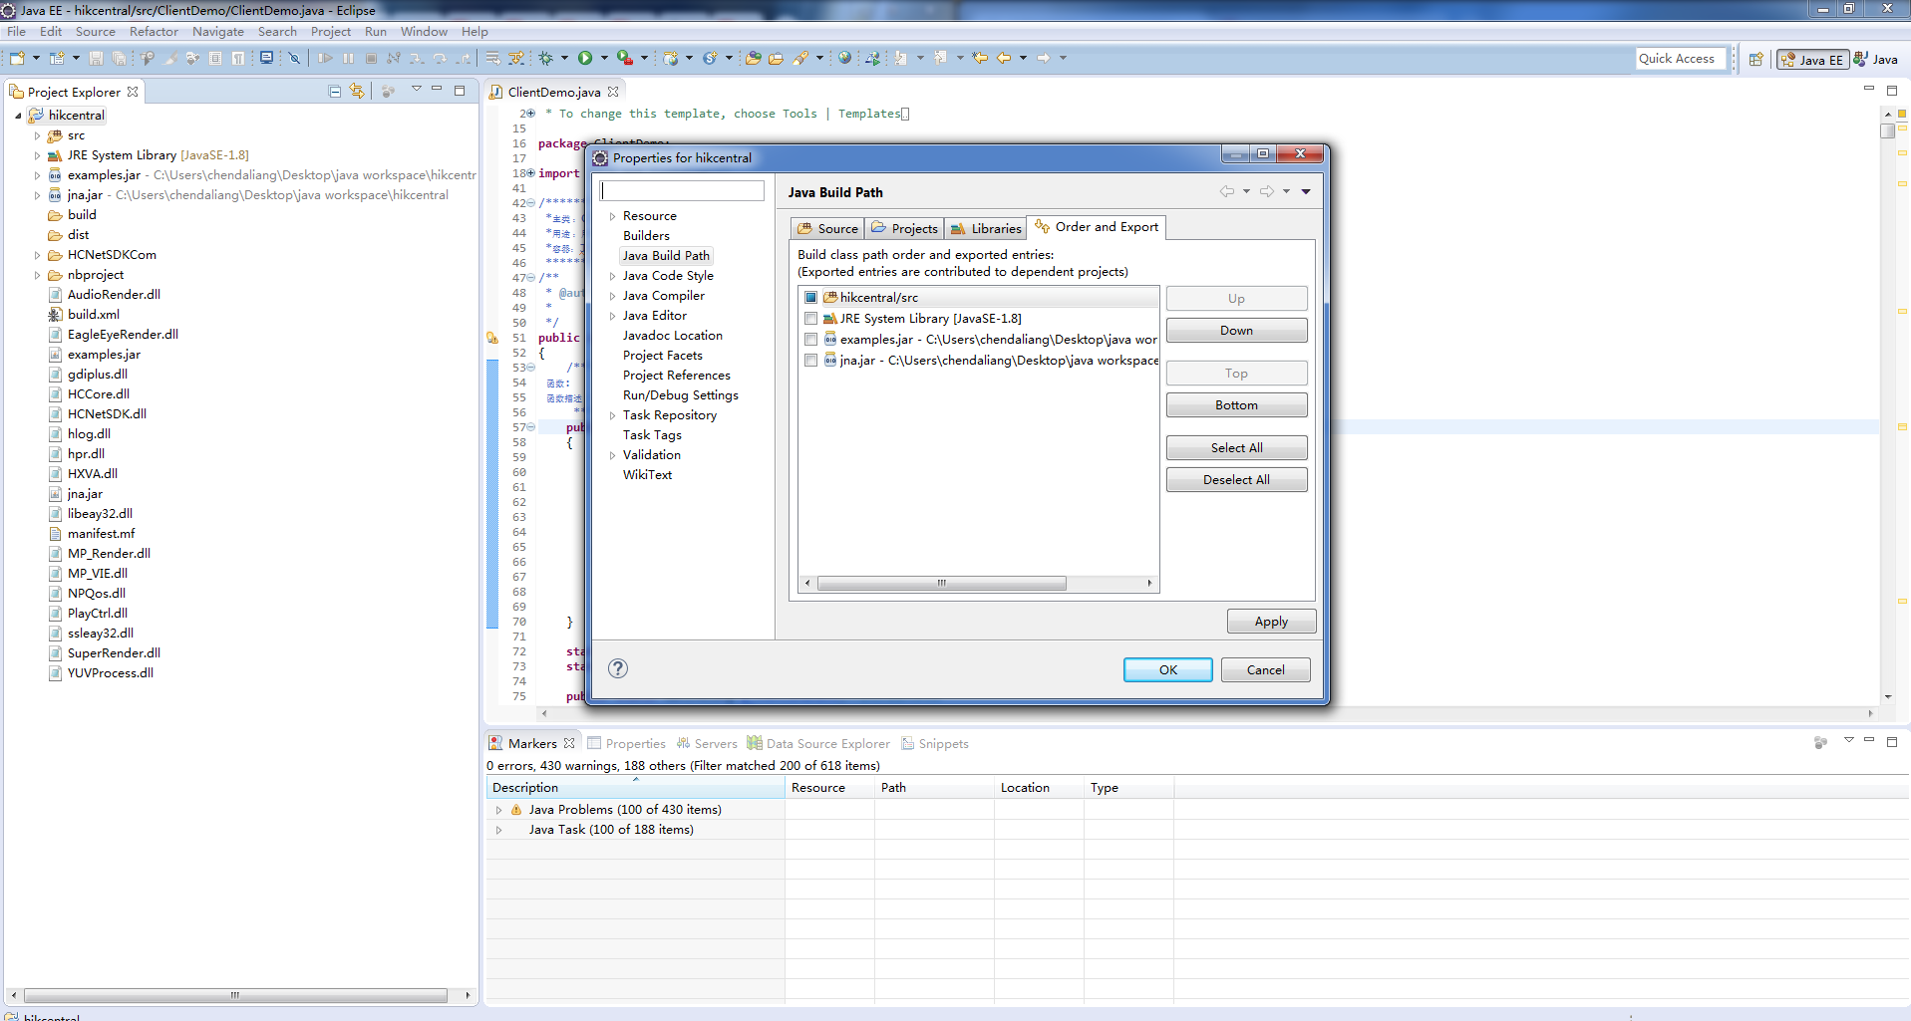The width and height of the screenshot is (1911, 1021).
Task: Toggle export checkbox for JRE System Library
Action: (x=810, y=319)
